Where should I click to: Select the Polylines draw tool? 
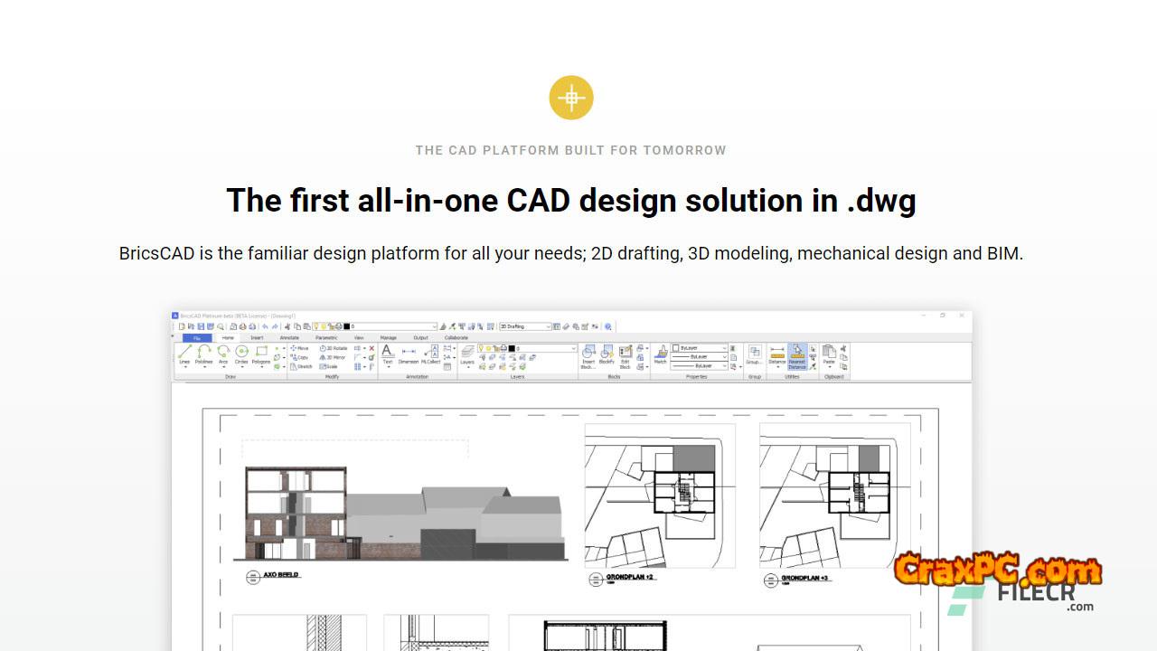pyautogui.click(x=203, y=354)
